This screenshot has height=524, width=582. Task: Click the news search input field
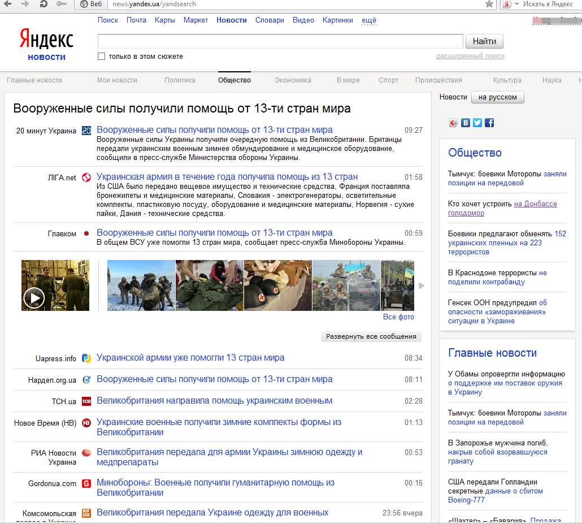click(x=280, y=41)
